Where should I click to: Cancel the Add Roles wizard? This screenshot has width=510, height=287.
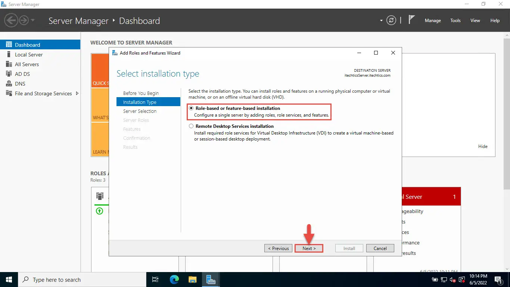(x=380, y=248)
